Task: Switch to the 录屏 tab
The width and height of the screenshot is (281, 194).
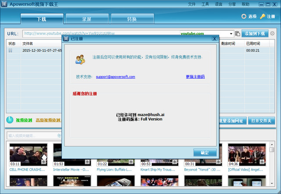Action: (x=87, y=19)
